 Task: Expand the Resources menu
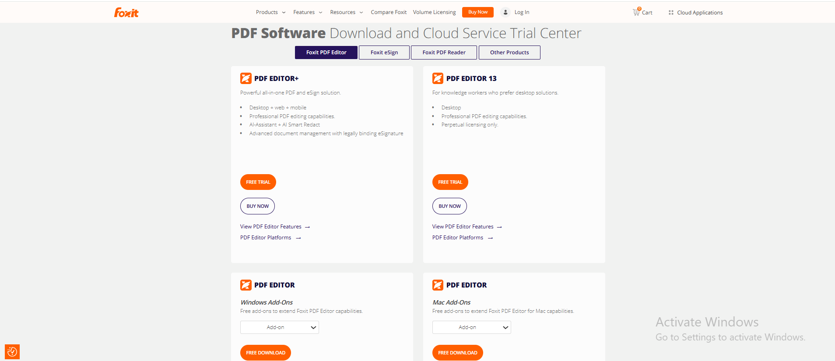346,12
